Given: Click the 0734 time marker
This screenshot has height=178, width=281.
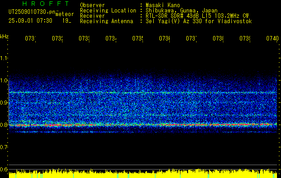Looking at the screenshot, I should pos(111,38).
